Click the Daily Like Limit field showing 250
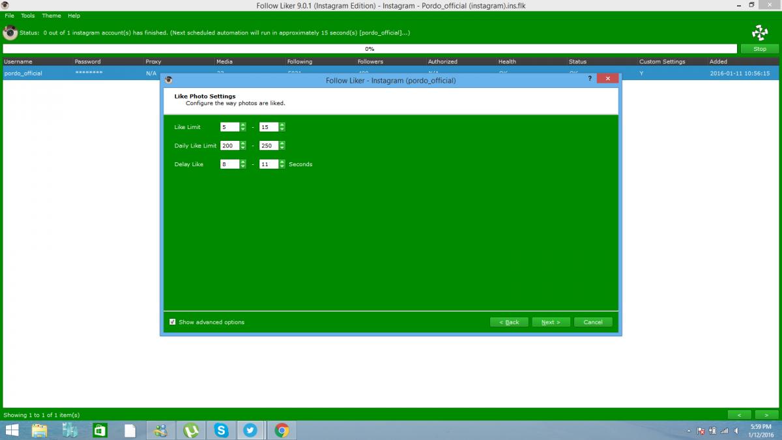 click(x=269, y=145)
